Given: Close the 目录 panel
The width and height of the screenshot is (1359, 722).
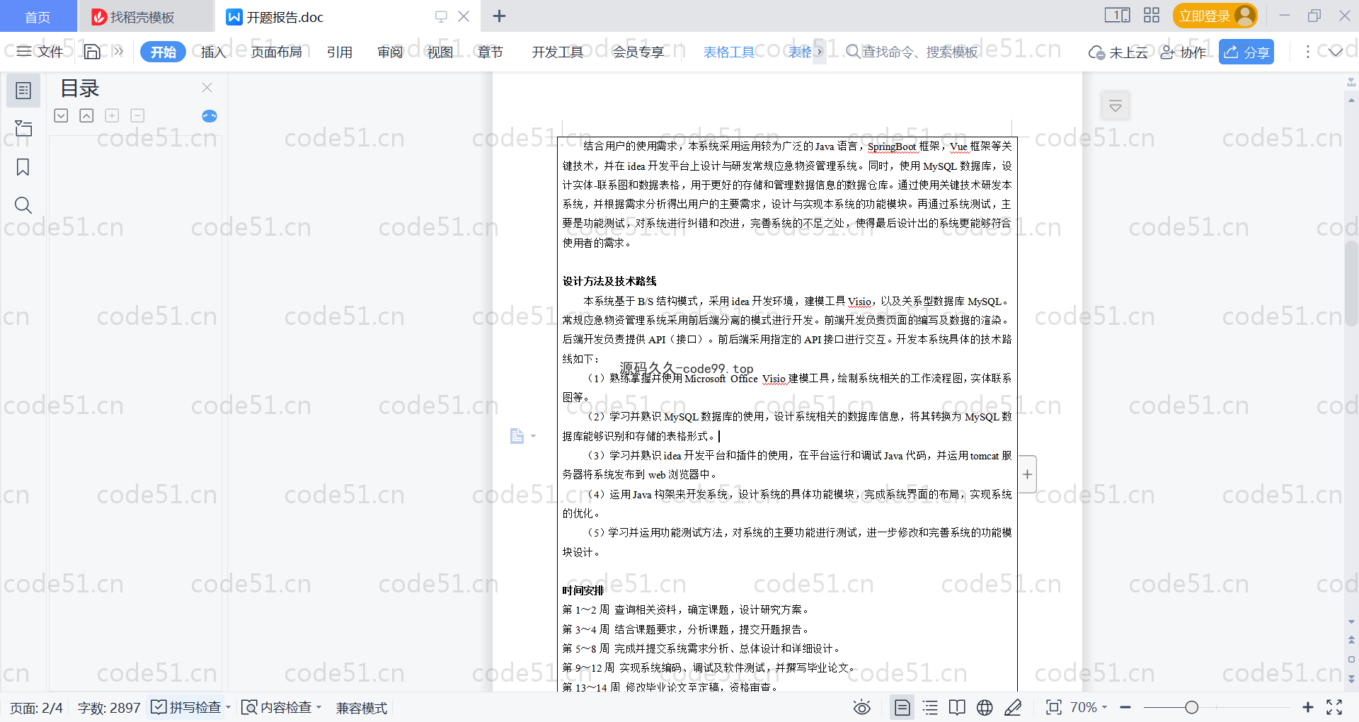Looking at the screenshot, I should 207,87.
